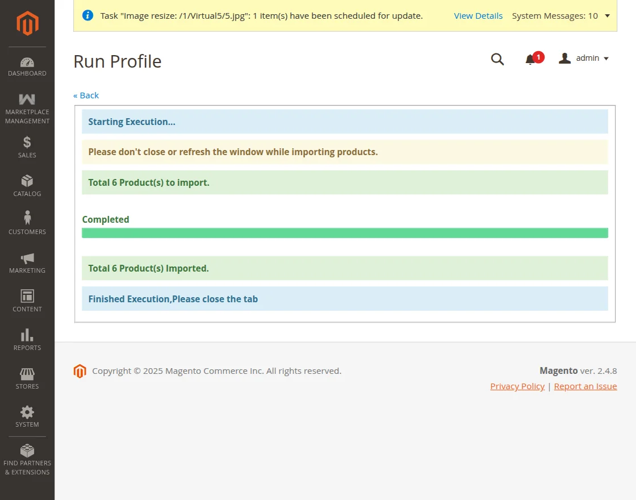View Details of the image resize task

click(x=478, y=16)
